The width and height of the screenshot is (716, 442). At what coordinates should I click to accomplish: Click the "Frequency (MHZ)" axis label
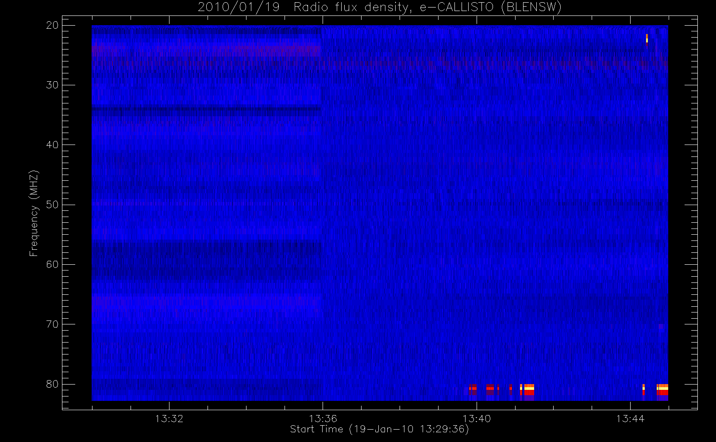pyautogui.click(x=34, y=213)
